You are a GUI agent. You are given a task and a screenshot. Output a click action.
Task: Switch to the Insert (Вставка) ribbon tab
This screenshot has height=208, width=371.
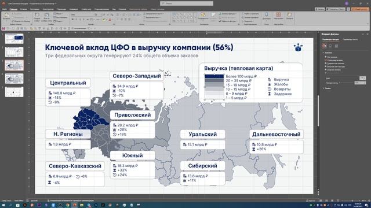[23, 9]
